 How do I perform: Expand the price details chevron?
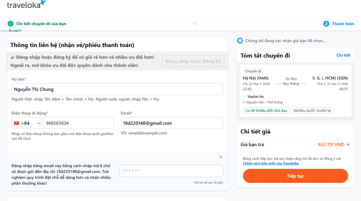pos(348,145)
